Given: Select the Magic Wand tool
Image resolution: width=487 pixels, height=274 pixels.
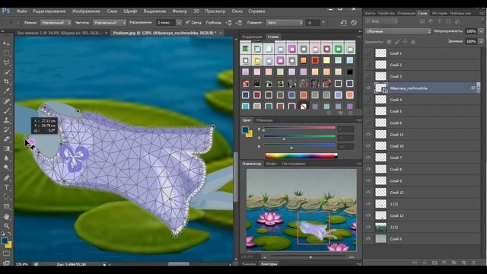Looking at the screenshot, I should pos(6,72).
